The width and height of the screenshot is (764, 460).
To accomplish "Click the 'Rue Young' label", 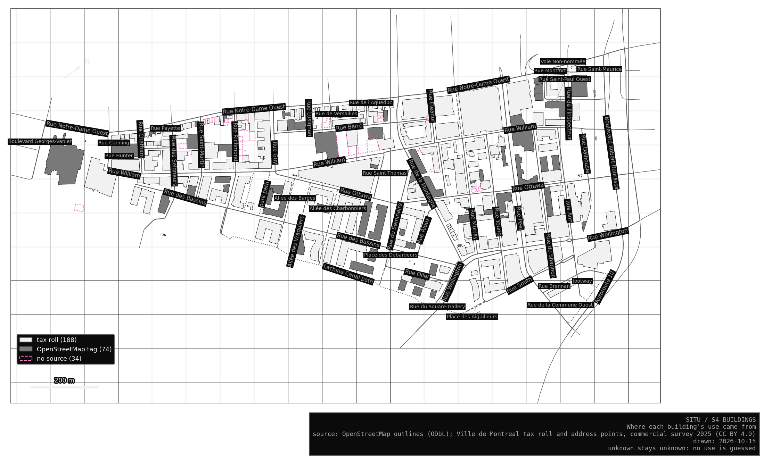I will 498,221.
